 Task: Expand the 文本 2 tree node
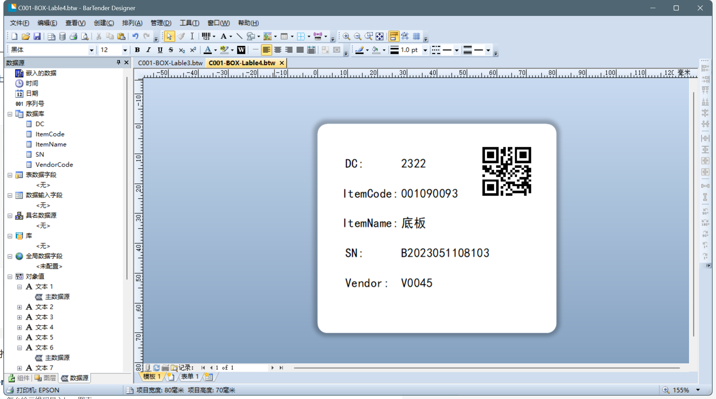click(x=20, y=307)
